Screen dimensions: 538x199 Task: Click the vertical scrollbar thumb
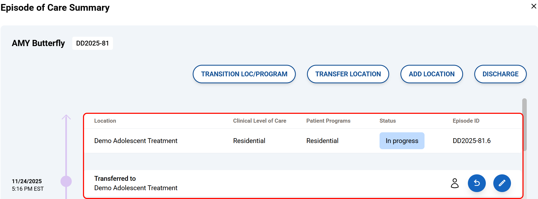pyautogui.click(x=524, y=125)
